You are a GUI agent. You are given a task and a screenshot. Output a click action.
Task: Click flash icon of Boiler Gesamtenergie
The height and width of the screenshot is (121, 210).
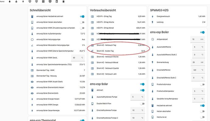32,111
